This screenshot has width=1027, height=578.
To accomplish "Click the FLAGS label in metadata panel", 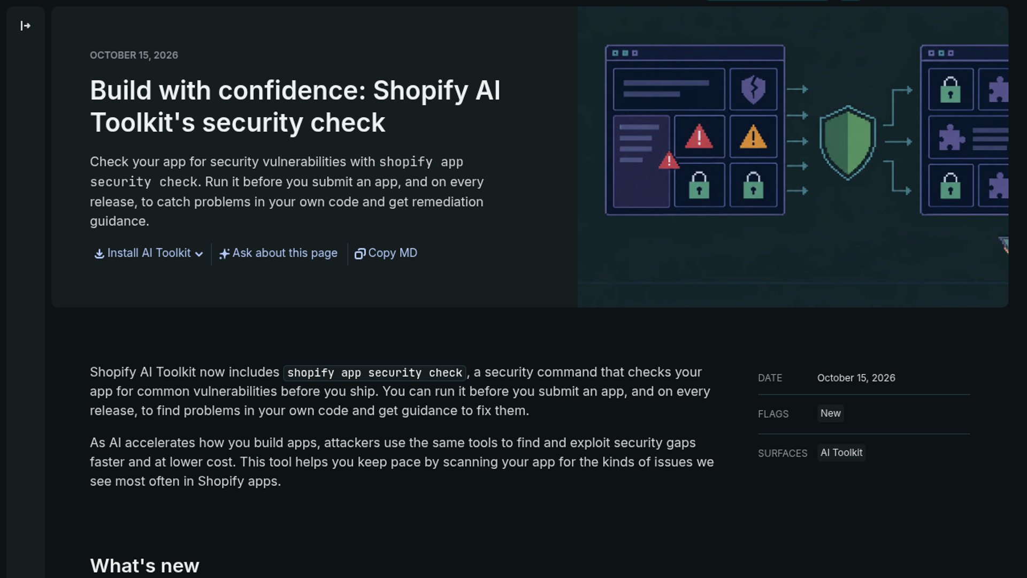I will [x=773, y=414].
